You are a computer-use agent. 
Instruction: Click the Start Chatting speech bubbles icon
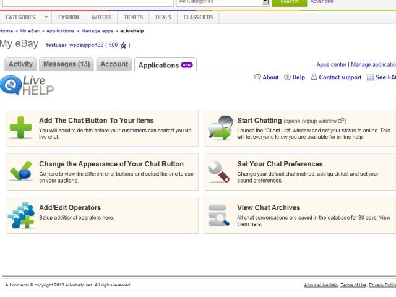pos(220,127)
